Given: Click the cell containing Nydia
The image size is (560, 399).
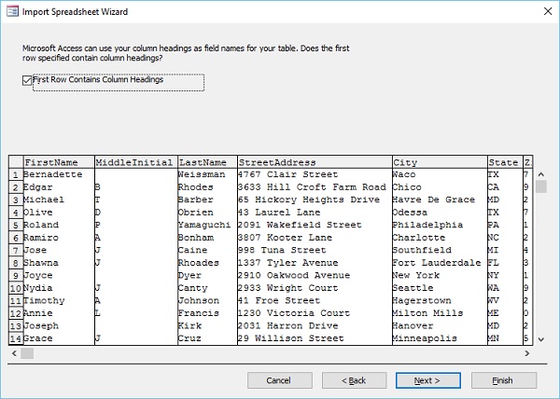Looking at the screenshot, I should (x=59, y=288).
